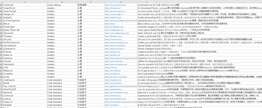Open the pictodream.com link
Image resolution: width=262 pixels, height=108 pixels.
(114, 27)
